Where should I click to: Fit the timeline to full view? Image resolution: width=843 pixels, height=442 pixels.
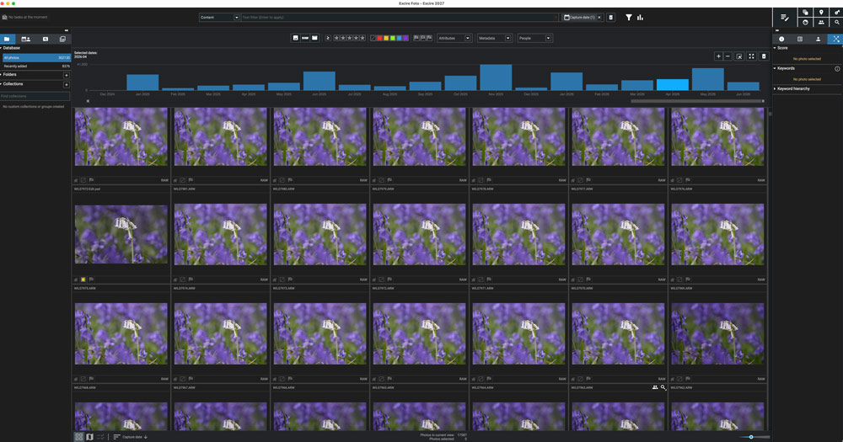click(752, 56)
